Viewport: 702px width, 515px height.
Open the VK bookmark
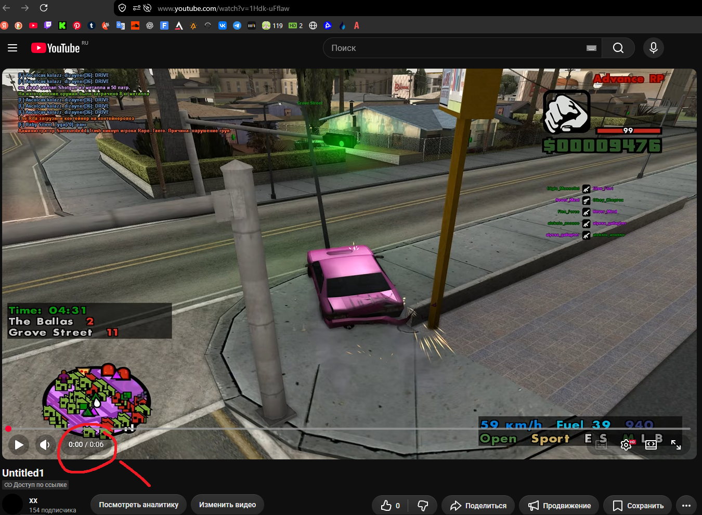223,25
